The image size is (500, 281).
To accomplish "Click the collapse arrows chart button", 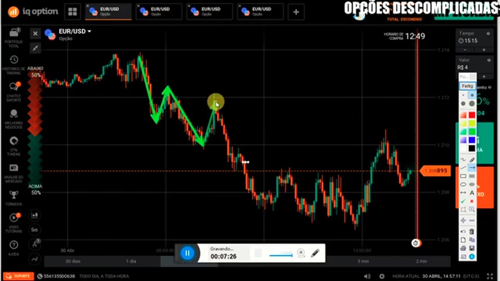I will 35,48.
